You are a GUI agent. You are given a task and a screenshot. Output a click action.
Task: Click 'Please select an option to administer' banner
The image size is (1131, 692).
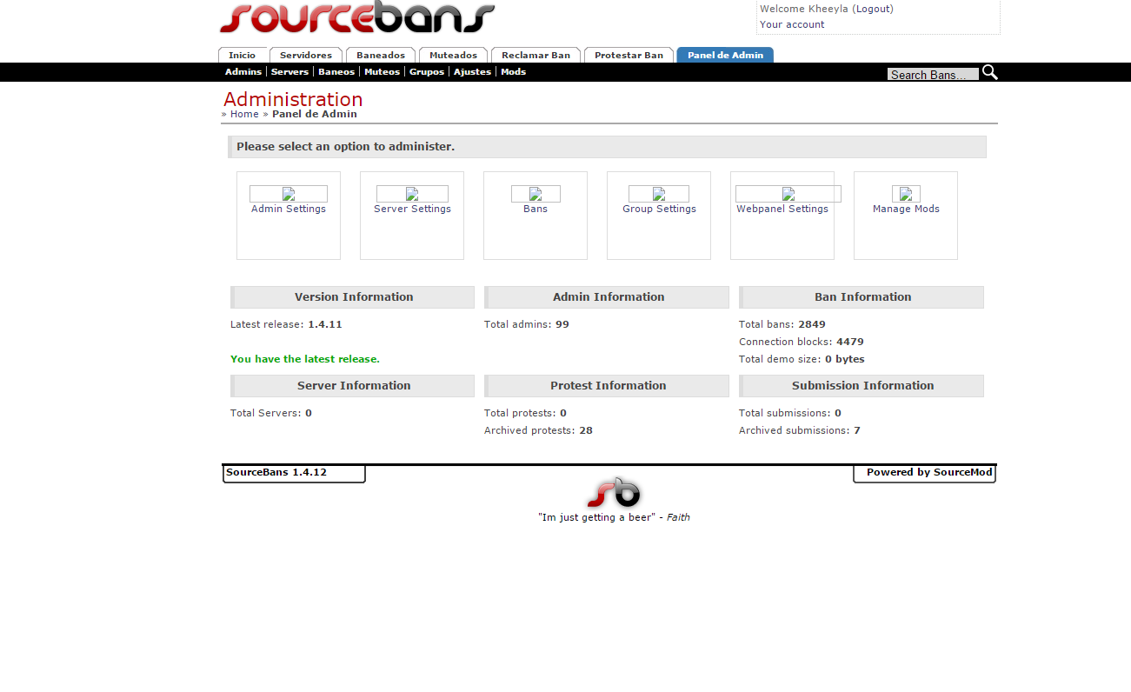pyautogui.click(x=607, y=147)
